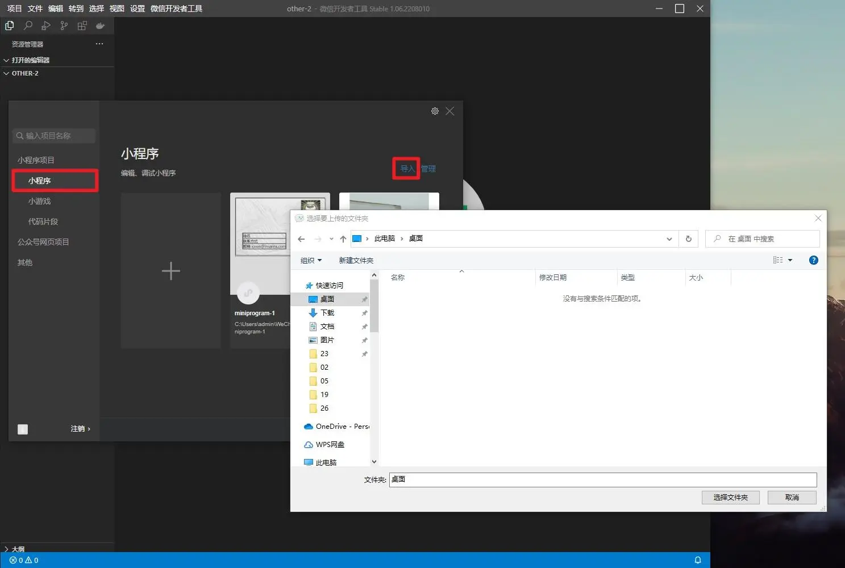Open the 设置 menu in the menu bar
Screen dimensions: 845x568
point(138,9)
